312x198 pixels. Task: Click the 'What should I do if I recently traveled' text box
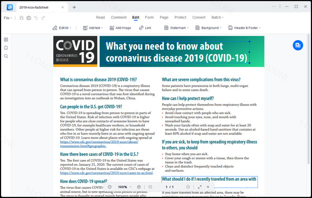pos(210,182)
